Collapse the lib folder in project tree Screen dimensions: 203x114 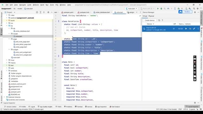tap(7, 26)
